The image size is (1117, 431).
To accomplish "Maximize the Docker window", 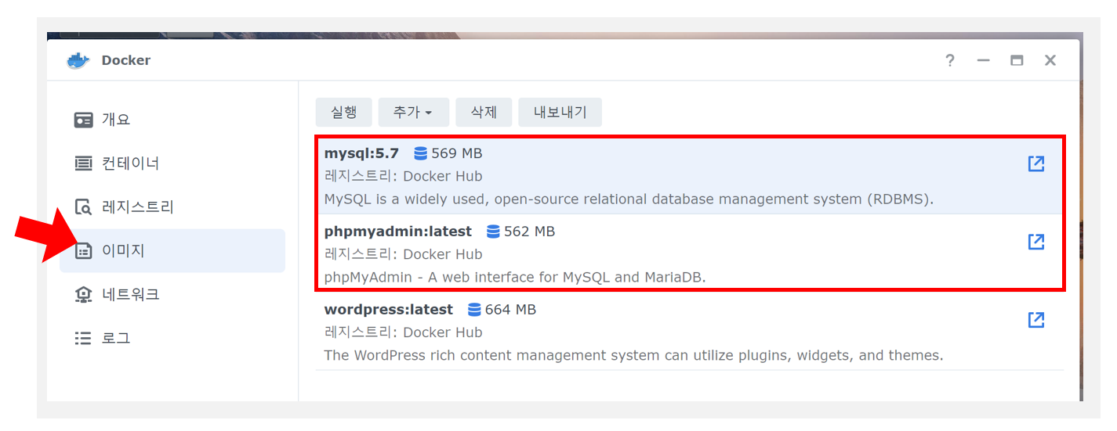I will pyautogui.click(x=1017, y=60).
